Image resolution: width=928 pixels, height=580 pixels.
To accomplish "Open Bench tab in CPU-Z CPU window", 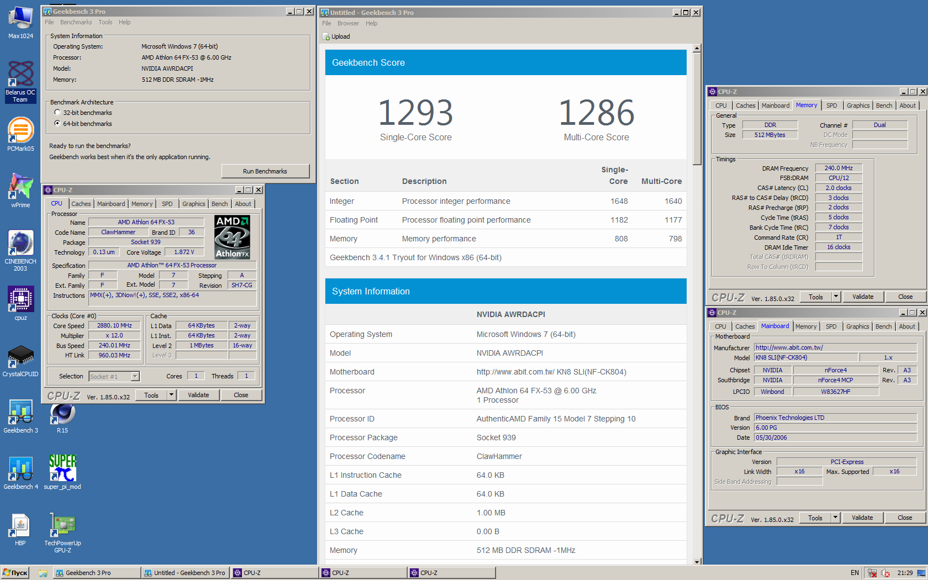I will pyautogui.click(x=219, y=204).
